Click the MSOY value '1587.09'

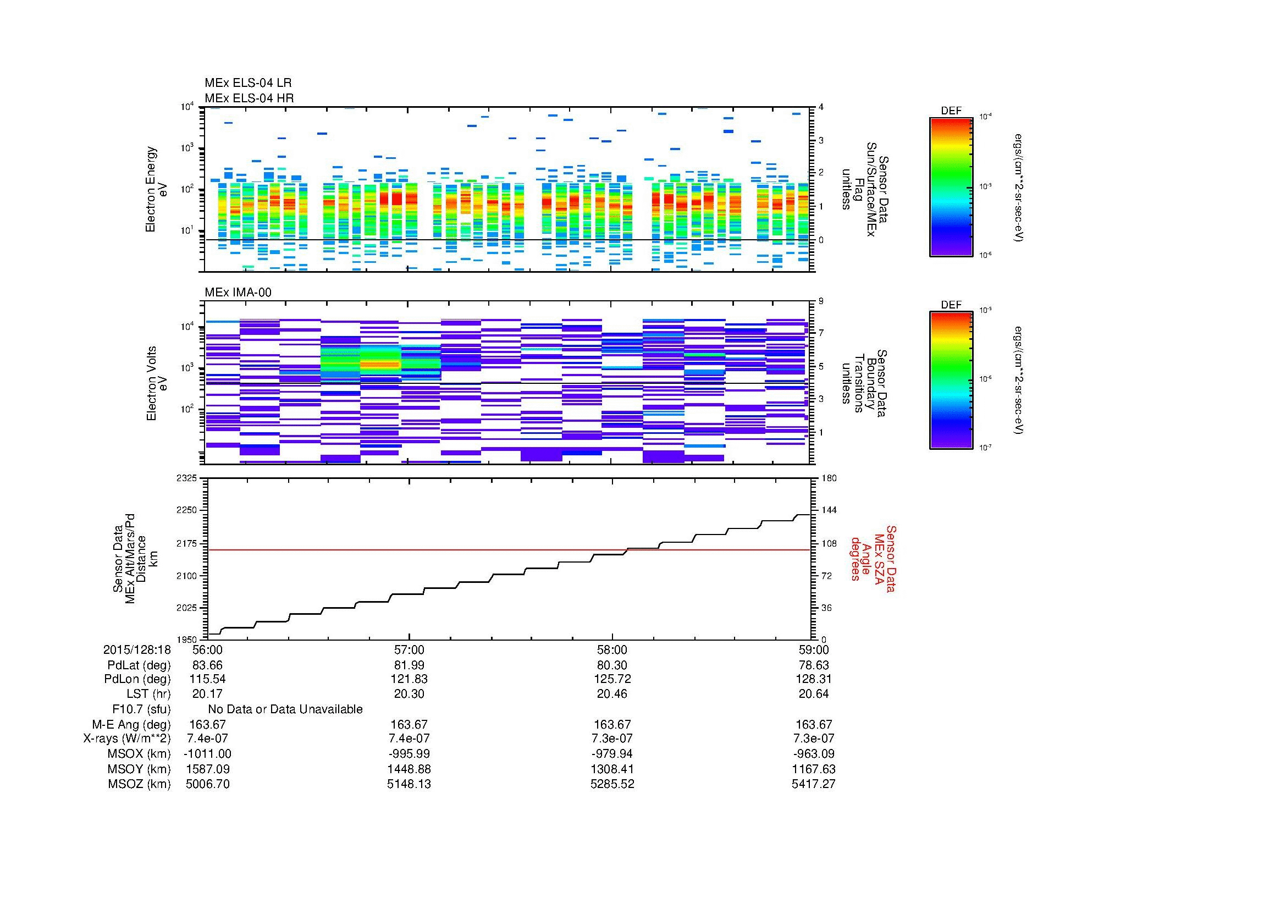(x=208, y=769)
